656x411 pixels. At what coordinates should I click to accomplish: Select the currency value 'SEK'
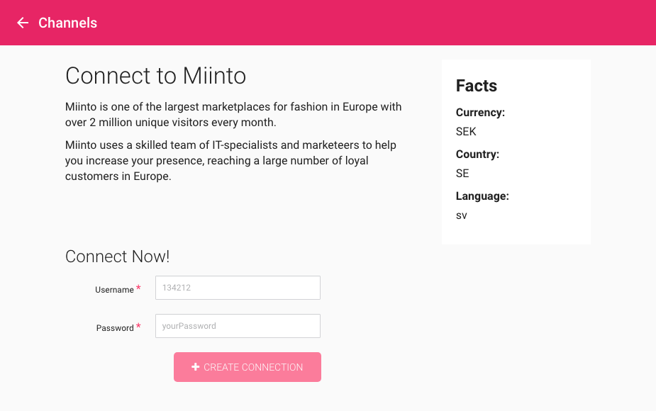click(466, 132)
